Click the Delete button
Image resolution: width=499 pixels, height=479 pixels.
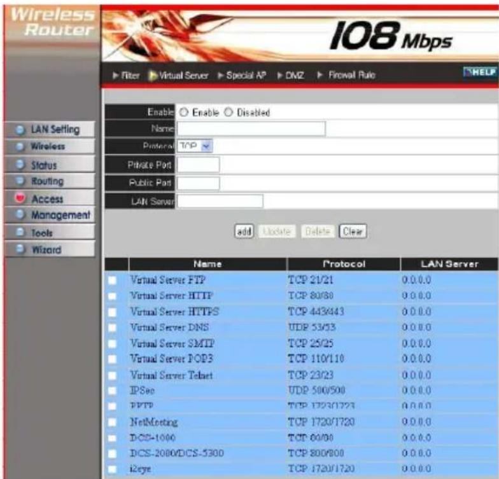point(317,232)
